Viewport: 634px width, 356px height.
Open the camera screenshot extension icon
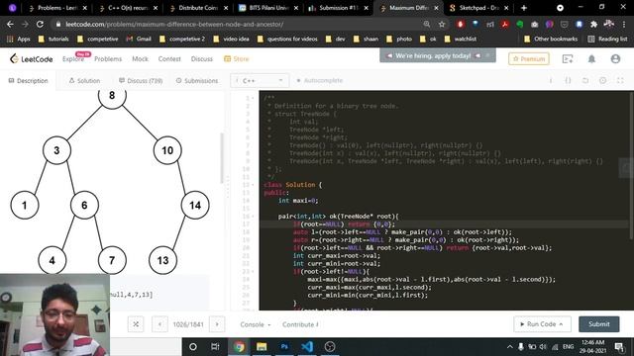point(535,24)
